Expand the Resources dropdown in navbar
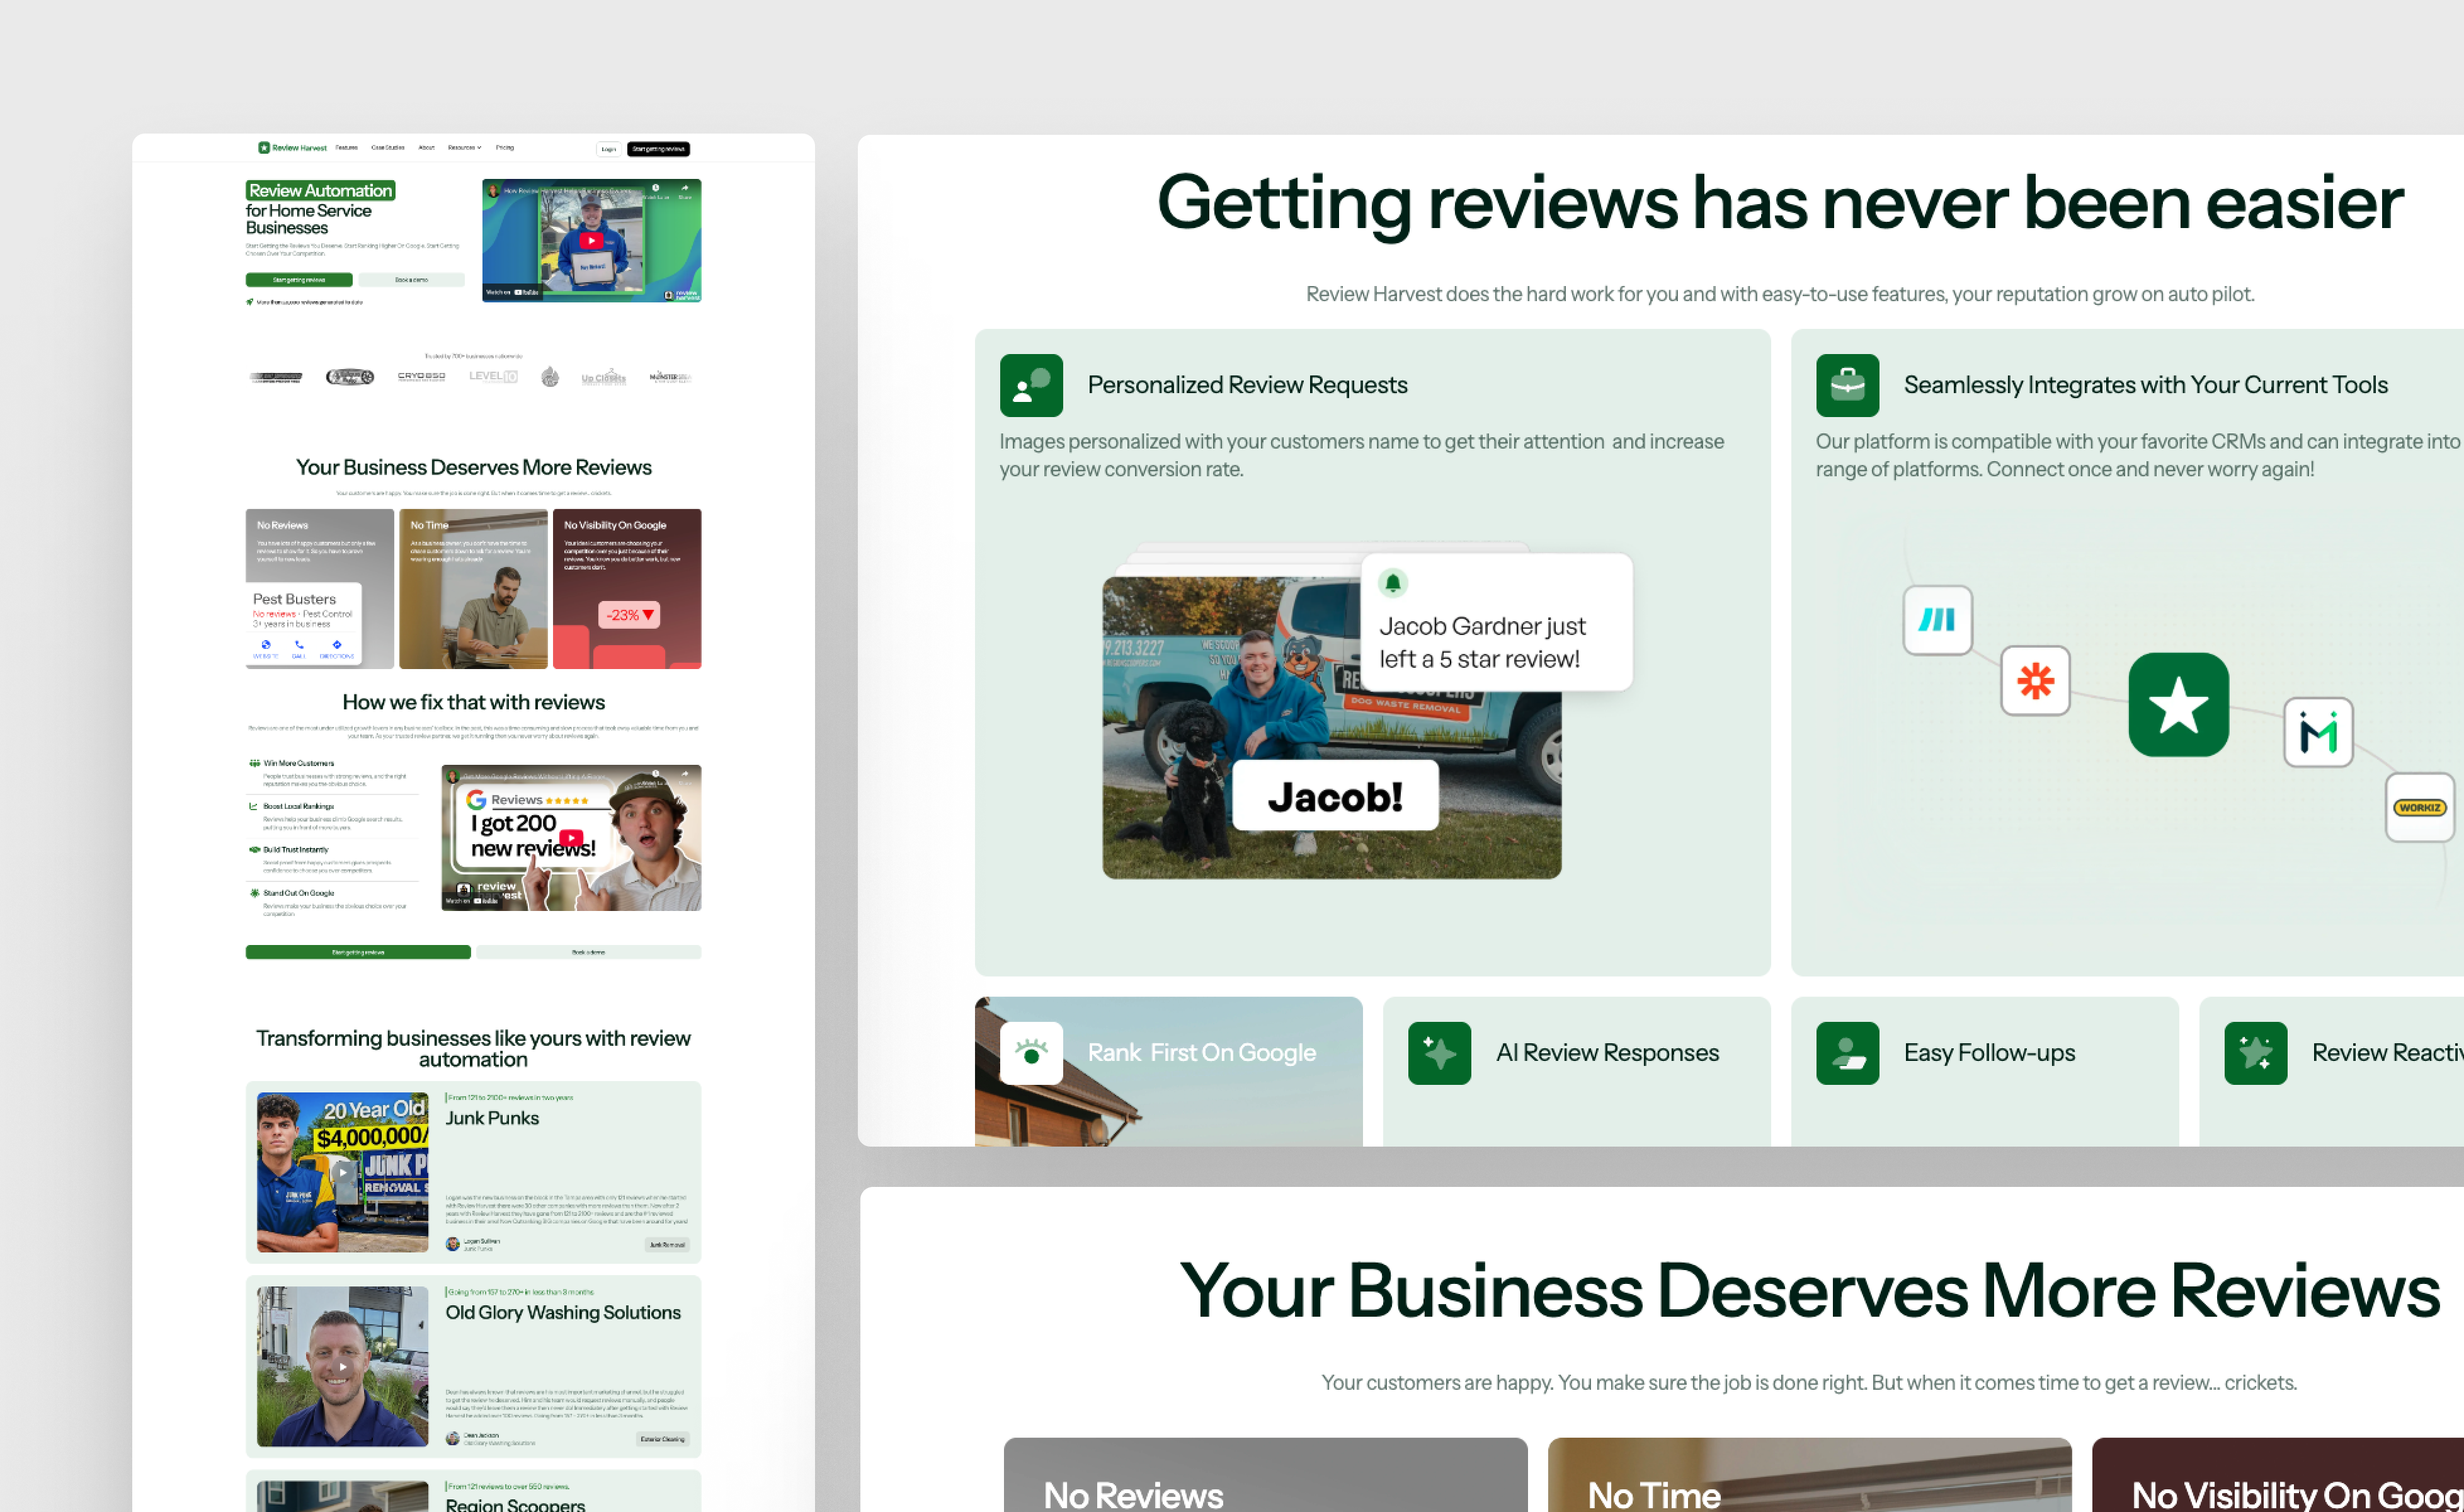The width and height of the screenshot is (2464, 1512). 464,148
